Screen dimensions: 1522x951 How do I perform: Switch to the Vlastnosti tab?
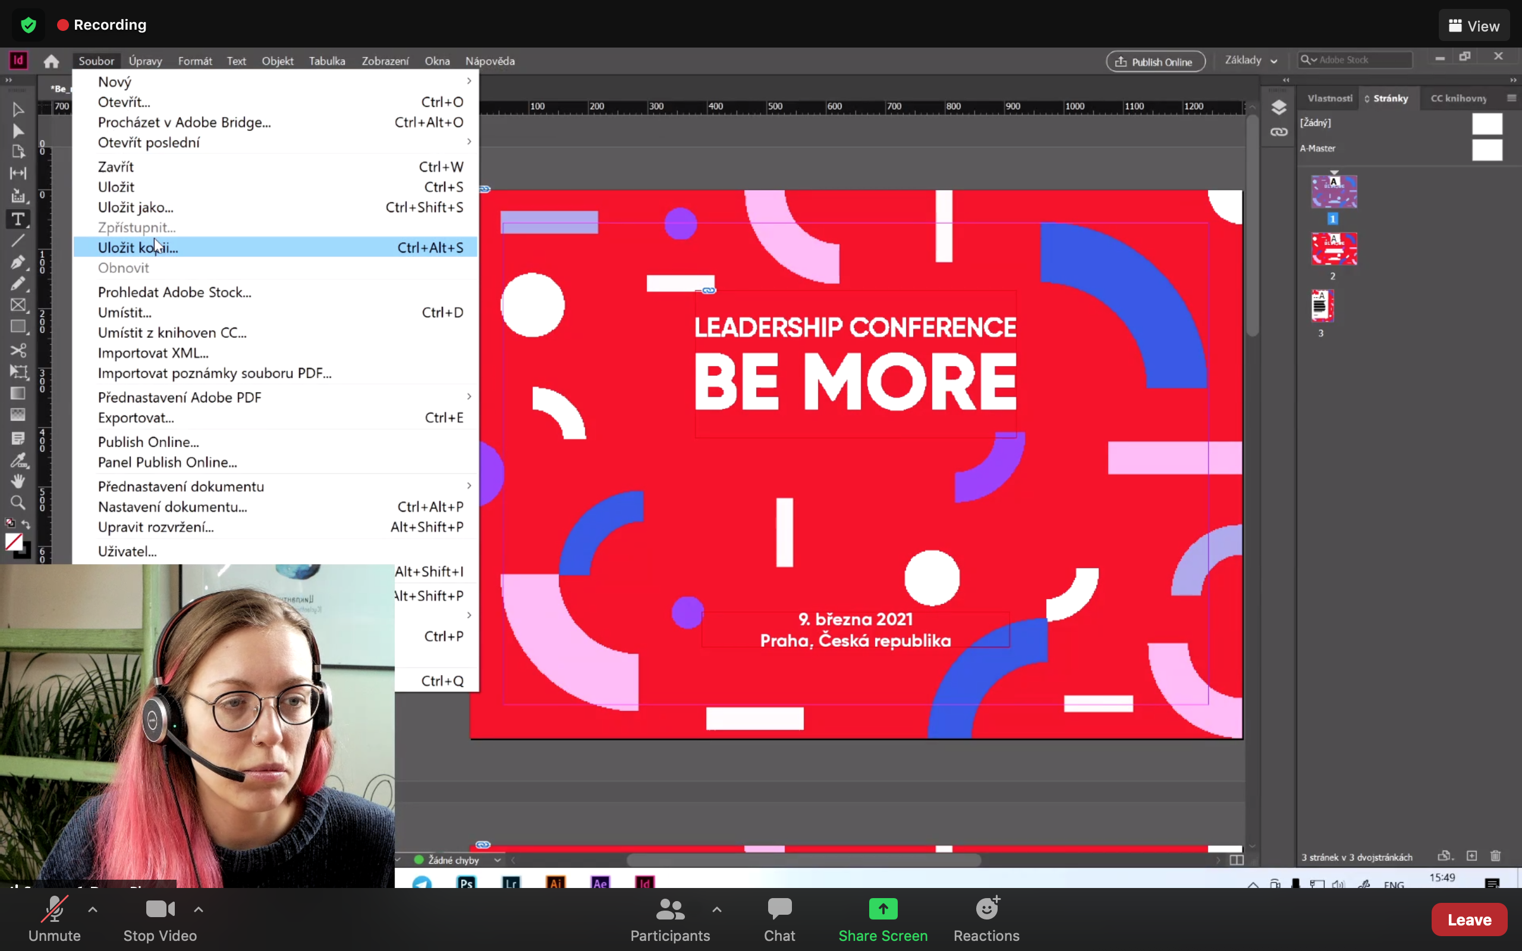(x=1329, y=98)
